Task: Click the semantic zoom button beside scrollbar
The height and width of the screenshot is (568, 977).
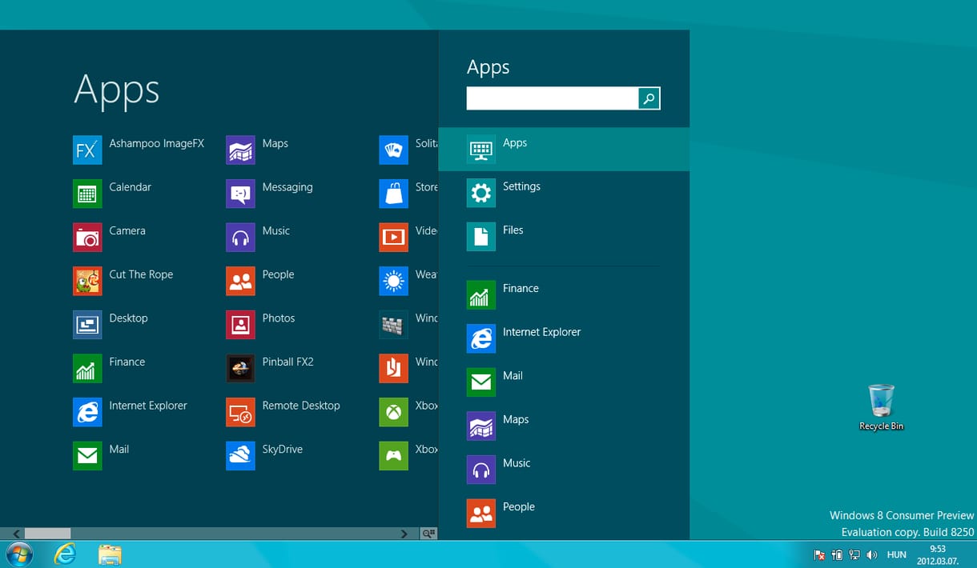Action: pos(429,534)
